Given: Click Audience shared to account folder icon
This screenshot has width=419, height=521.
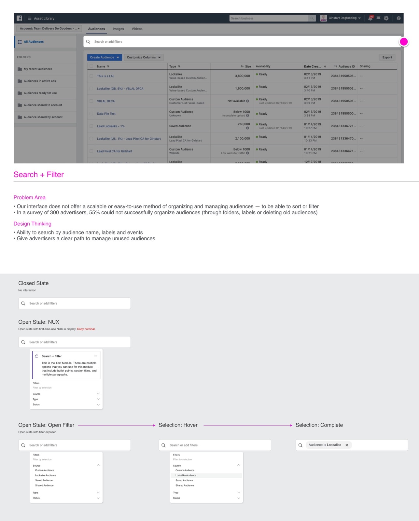Looking at the screenshot, I should 20,105.
